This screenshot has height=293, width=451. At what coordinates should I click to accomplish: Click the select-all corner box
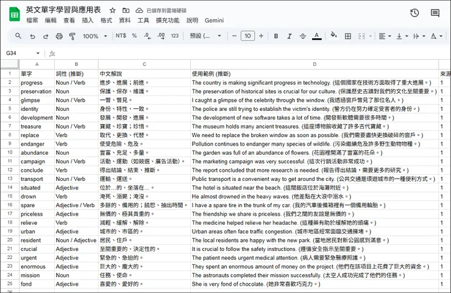(10, 64)
